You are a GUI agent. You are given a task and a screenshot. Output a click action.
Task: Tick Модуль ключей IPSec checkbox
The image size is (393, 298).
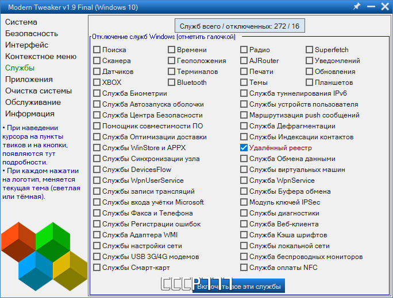pos(244,202)
